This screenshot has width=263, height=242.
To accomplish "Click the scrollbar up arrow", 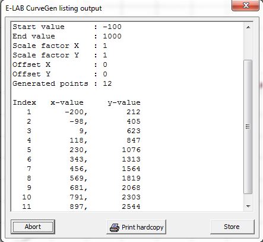I will (x=248, y=27).
